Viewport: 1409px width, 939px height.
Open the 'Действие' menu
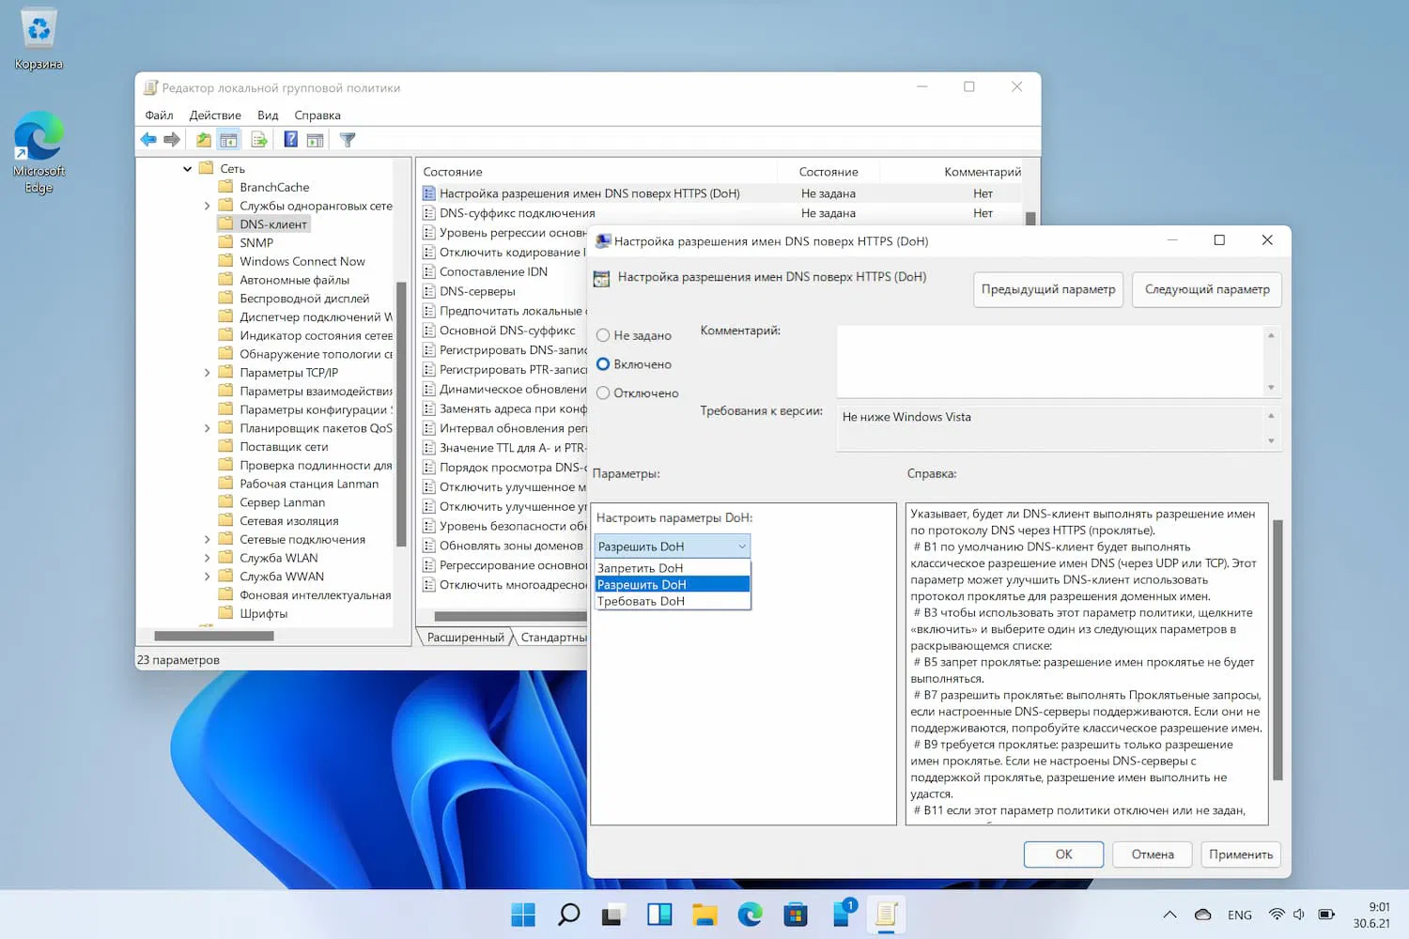[215, 115]
